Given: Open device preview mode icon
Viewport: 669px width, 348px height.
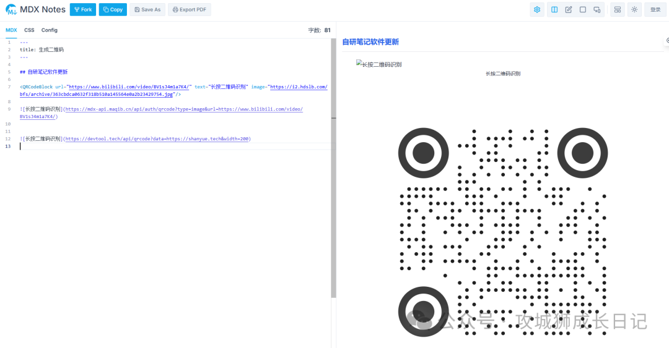Looking at the screenshot, I should tap(597, 9).
